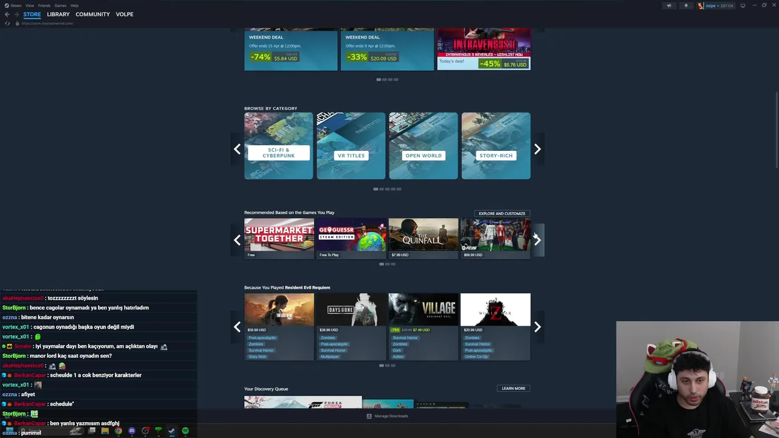Open World War Z game card
Image resolution: width=779 pixels, height=438 pixels.
[495, 327]
